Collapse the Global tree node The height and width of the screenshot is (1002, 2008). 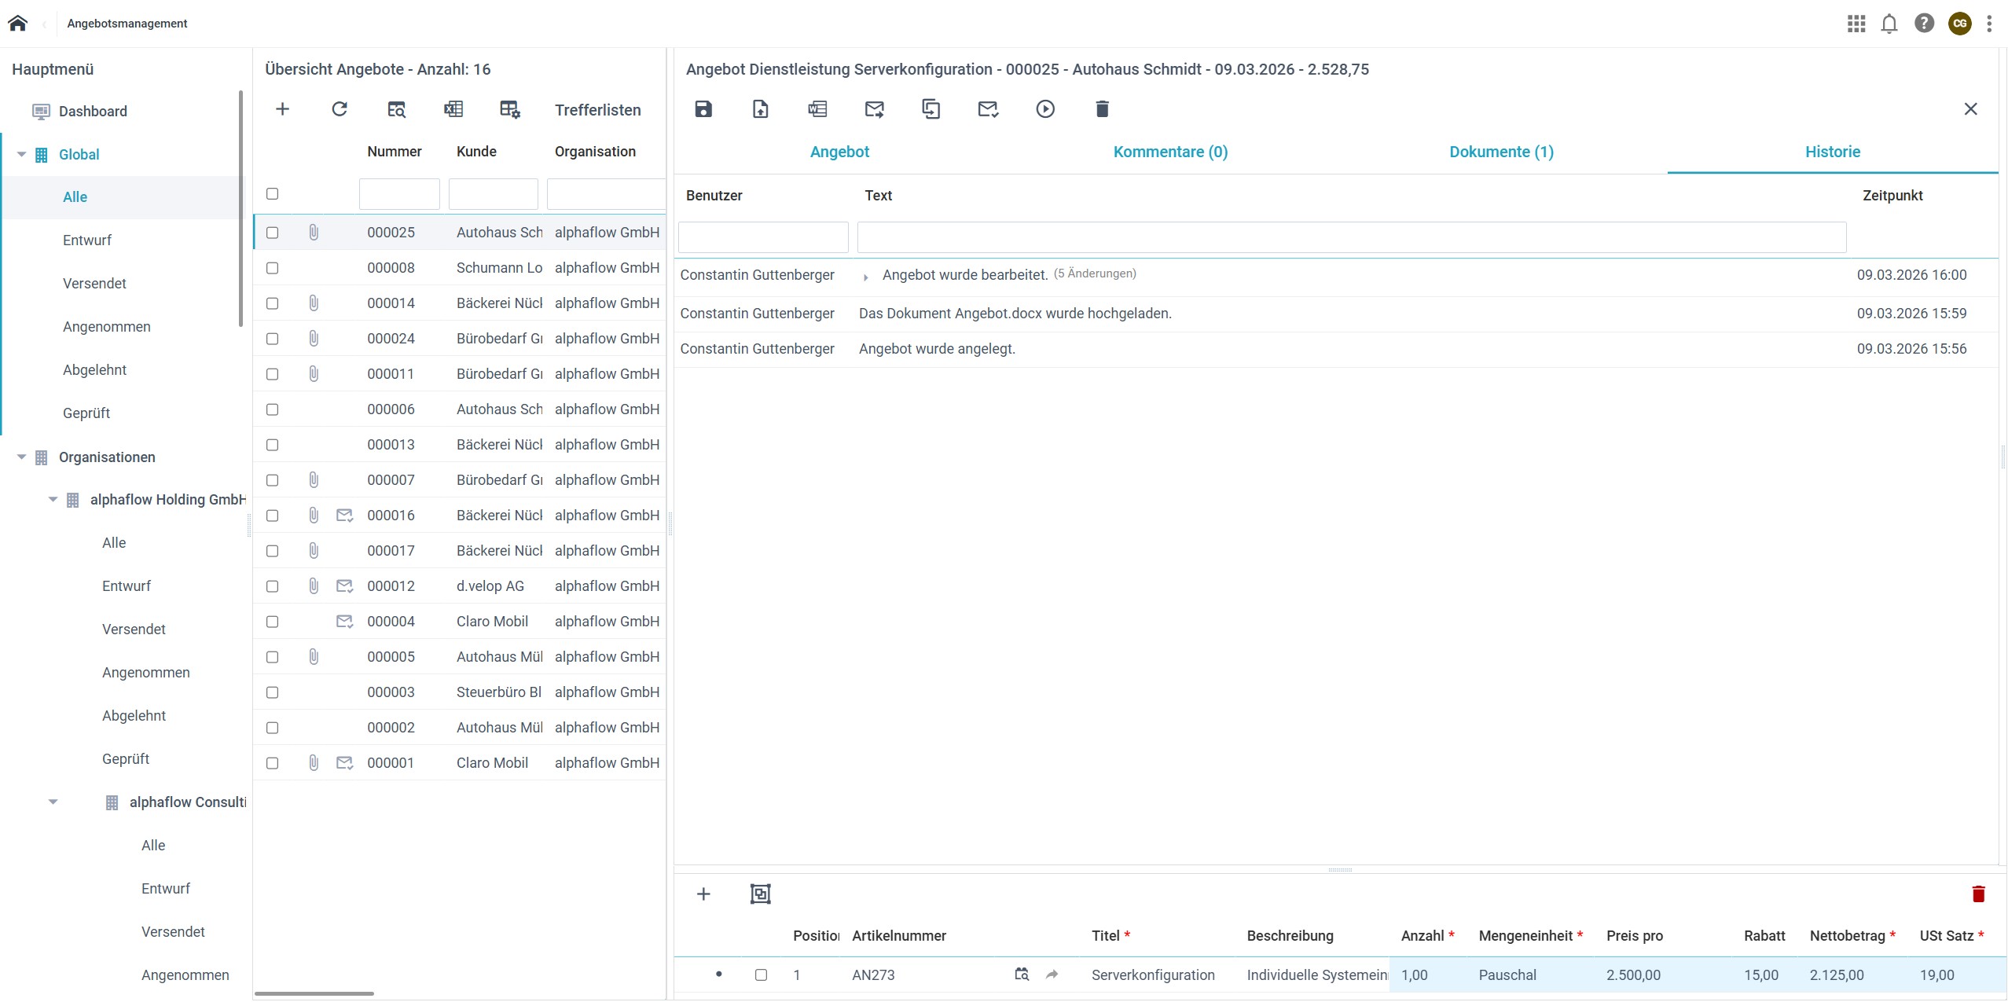[22, 154]
